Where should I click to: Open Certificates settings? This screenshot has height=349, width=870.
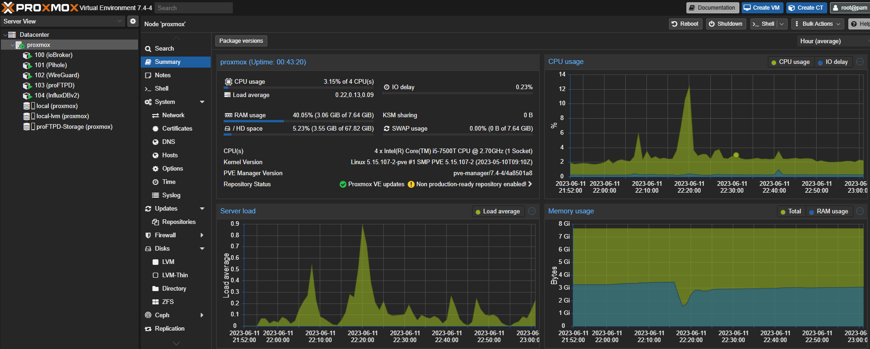click(x=176, y=129)
